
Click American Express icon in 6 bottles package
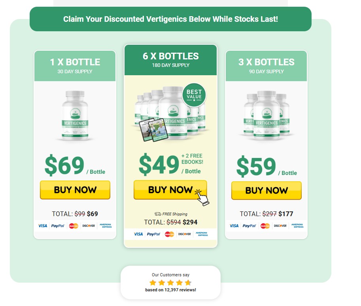point(203,234)
